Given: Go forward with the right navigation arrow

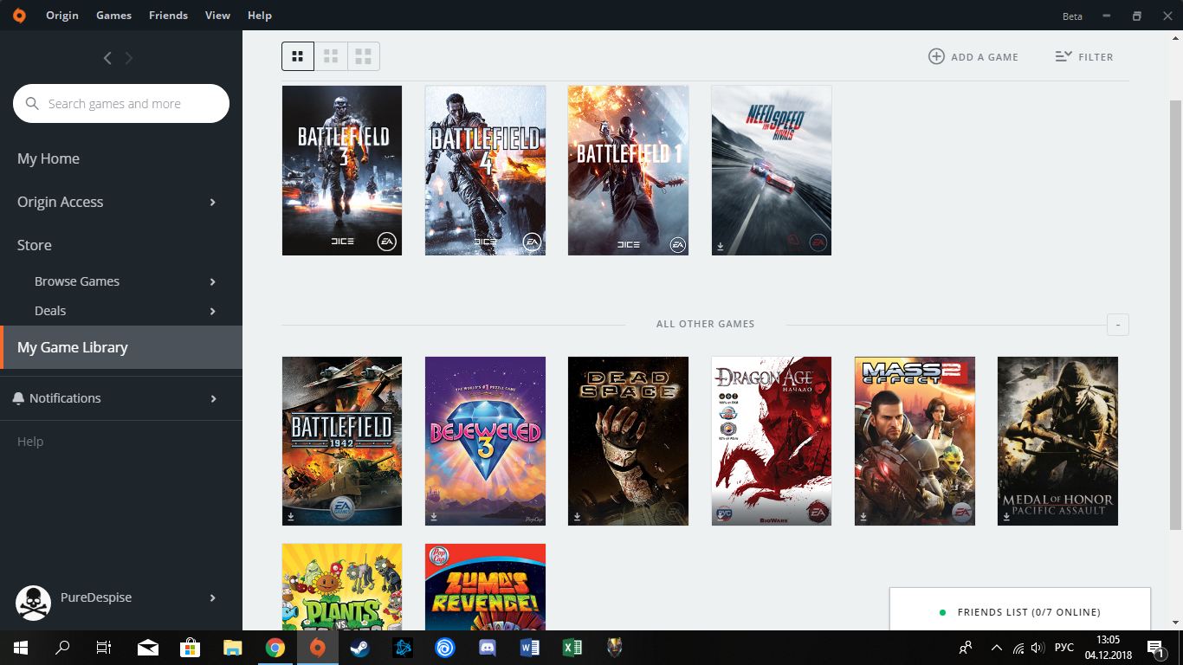Looking at the screenshot, I should pyautogui.click(x=129, y=58).
